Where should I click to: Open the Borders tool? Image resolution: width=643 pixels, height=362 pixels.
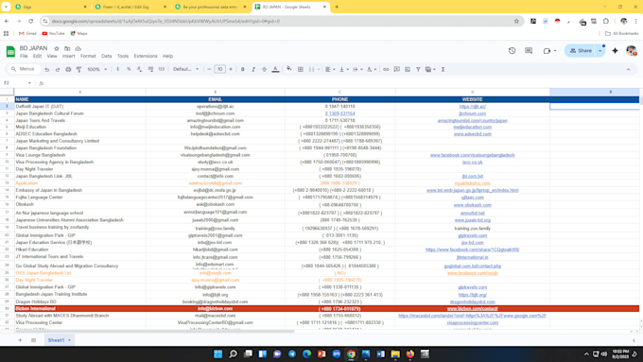[x=300, y=69]
